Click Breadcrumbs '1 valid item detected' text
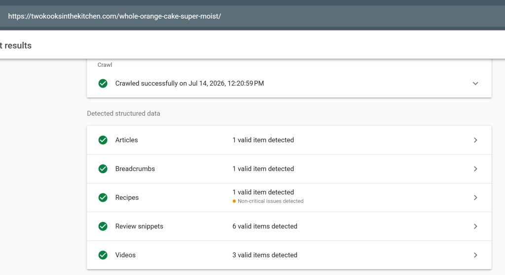The image size is (505, 275). (263, 169)
